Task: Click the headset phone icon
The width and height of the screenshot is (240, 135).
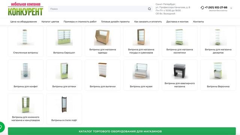Action: point(202,7)
